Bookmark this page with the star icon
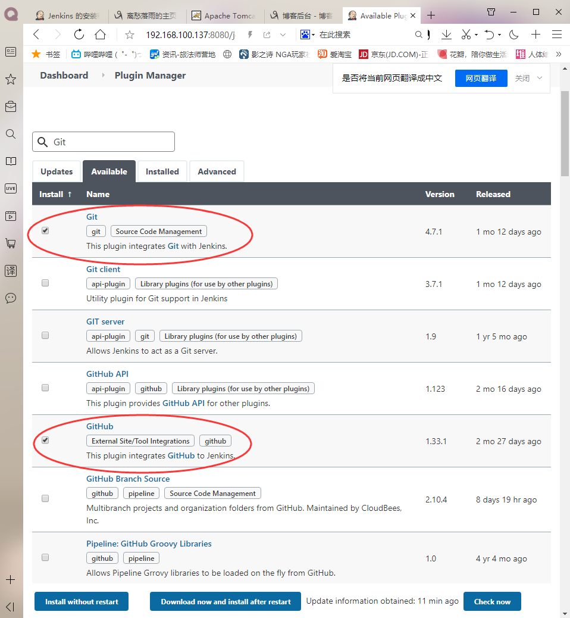The height and width of the screenshot is (618, 570). (x=130, y=35)
